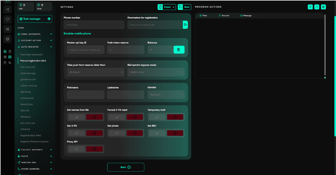Screen dimensions: 336x175
Task: Enable Set names from file
Action: click(x=76, y=117)
